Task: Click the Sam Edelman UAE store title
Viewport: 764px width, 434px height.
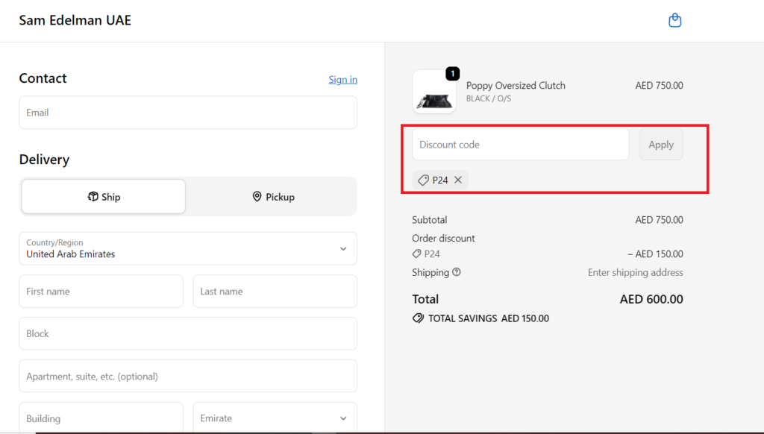Action: 75,20
